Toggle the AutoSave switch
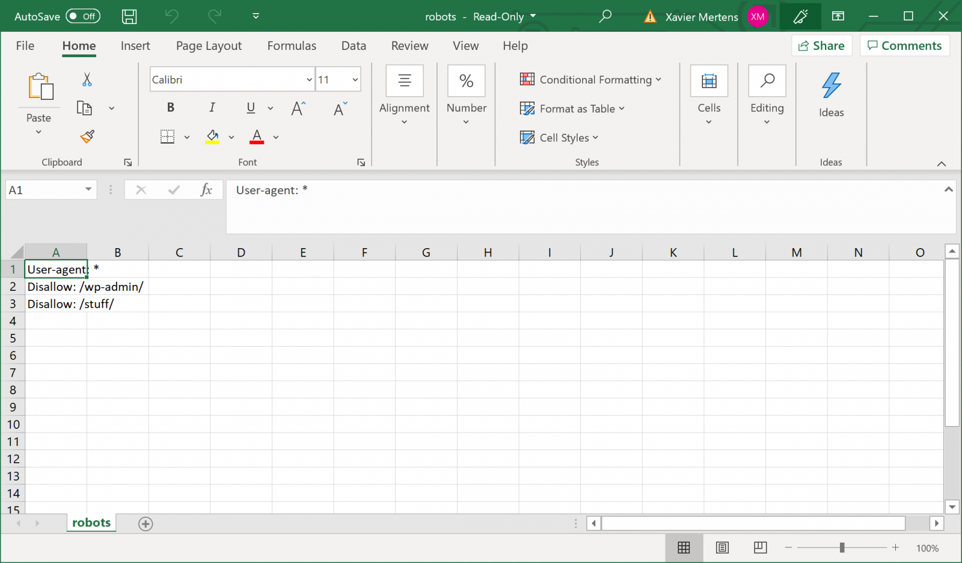 click(83, 16)
